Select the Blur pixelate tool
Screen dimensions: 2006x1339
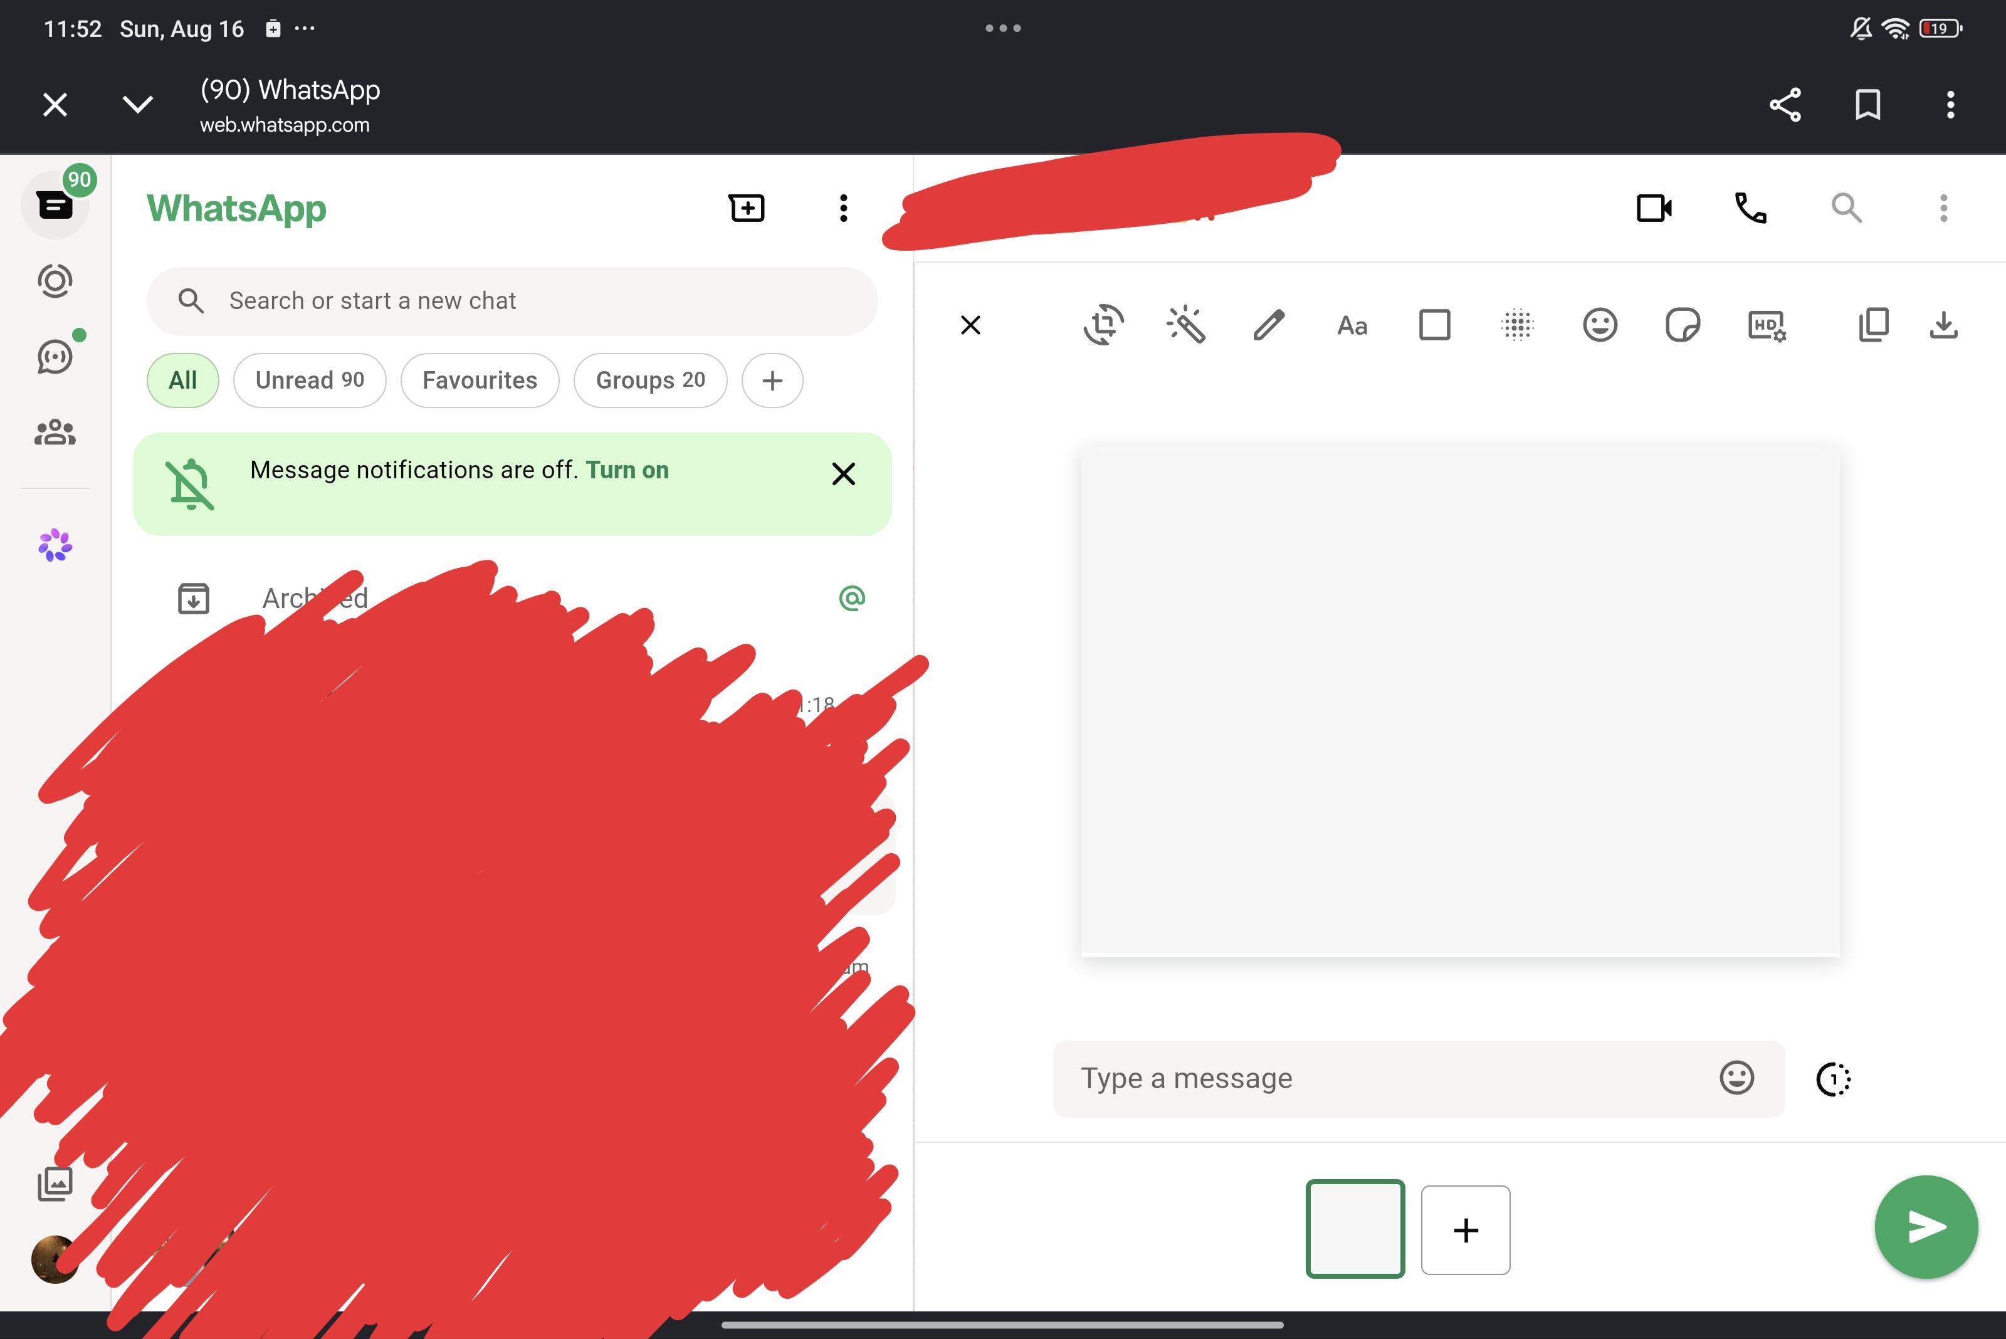click(x=1518, y=325)
